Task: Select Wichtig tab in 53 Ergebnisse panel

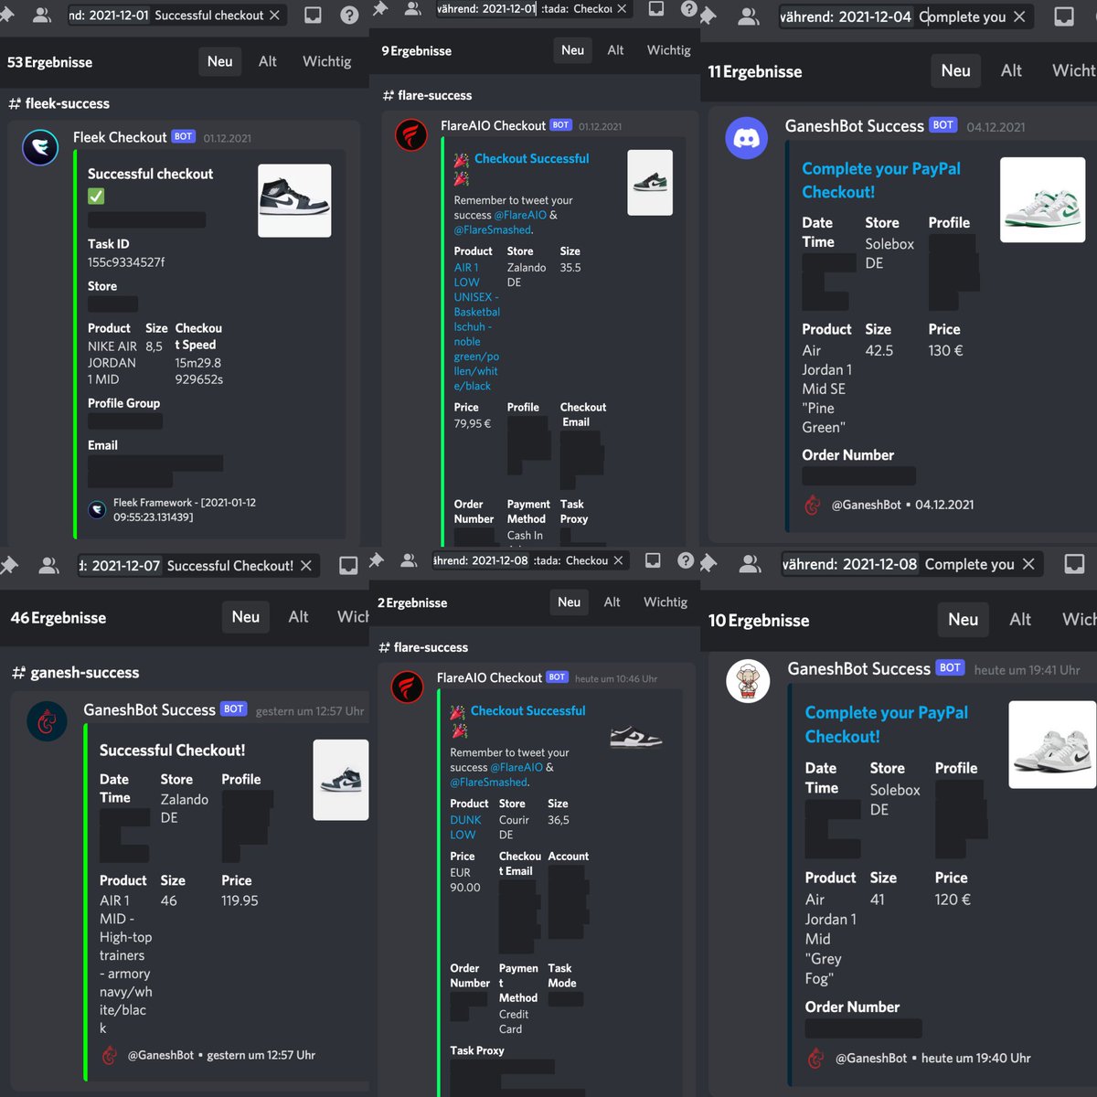Action: pos(327,61)
